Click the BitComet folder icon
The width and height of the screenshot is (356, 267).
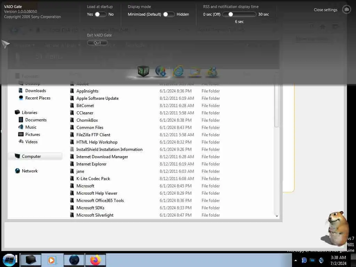pyautogui.click(x=72, y=105)
